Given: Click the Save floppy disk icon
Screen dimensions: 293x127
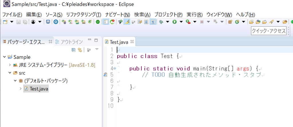Looking at the screenshot, I should point(19,22).
